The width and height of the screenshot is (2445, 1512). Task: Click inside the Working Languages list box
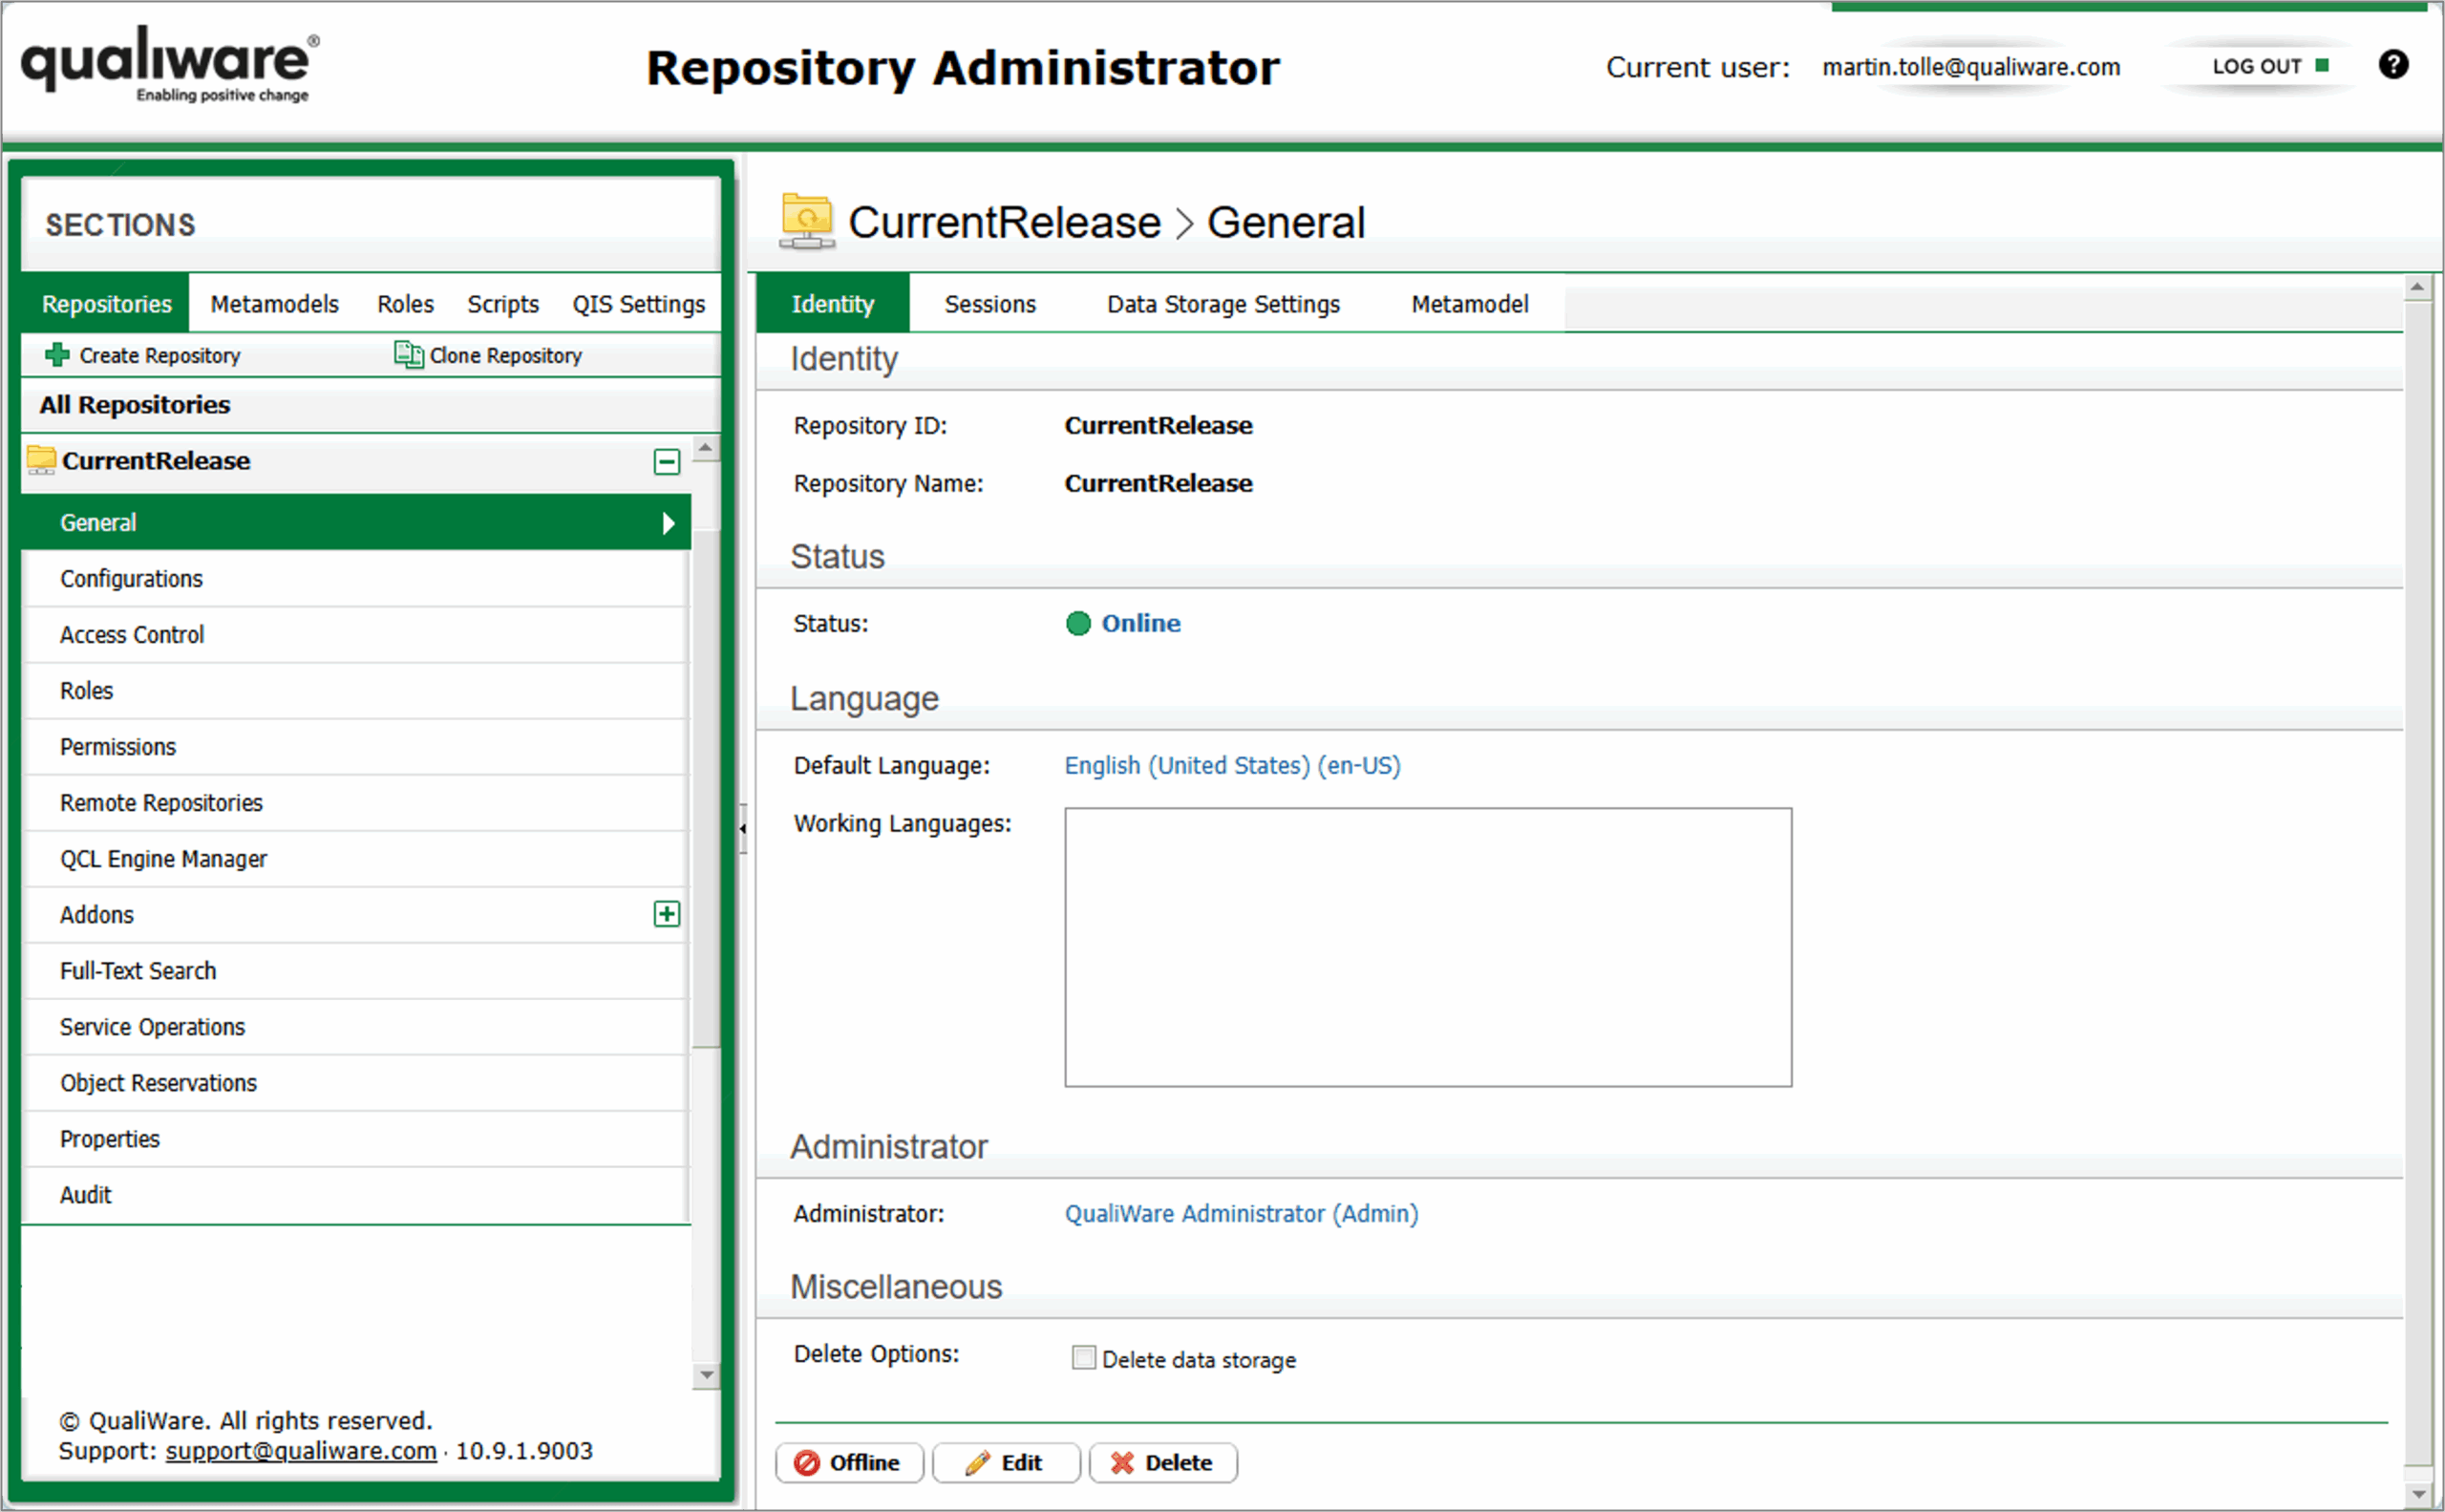pyautogui.click(x=1428, y=947)
